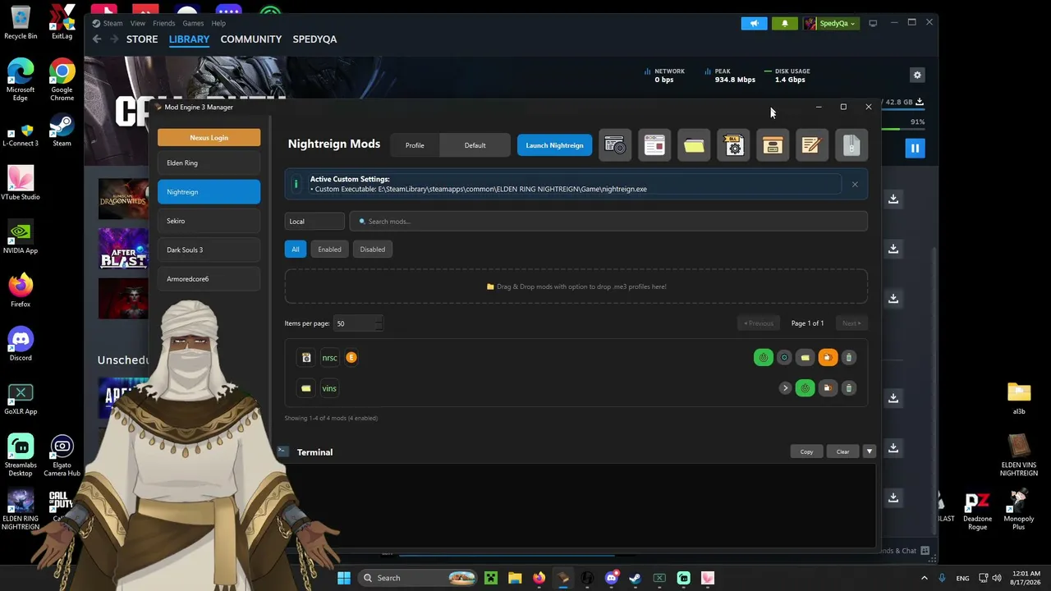Toggle the vins mod enabled power button
The width and height of the screenshot is (1051, 591).
pos(805,388)
